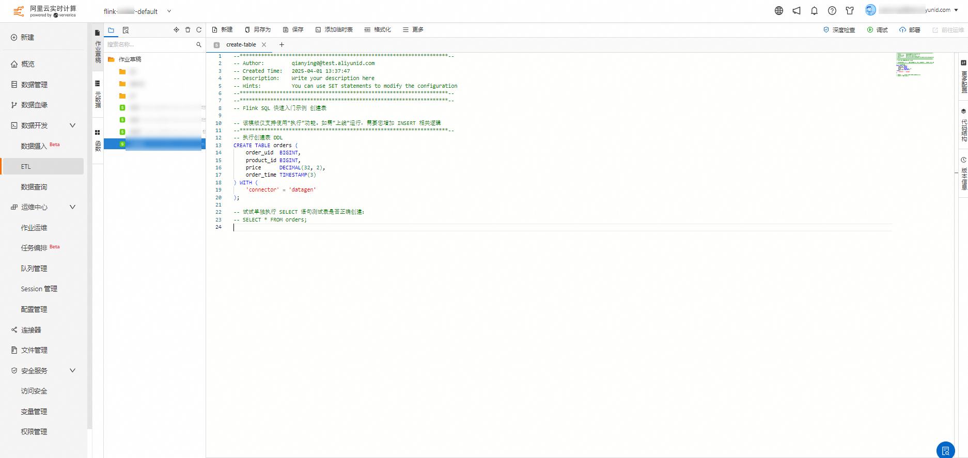Click 新建 in editor toolbar
This screenshot has width=968, height=458.
[x=222, y=30]
